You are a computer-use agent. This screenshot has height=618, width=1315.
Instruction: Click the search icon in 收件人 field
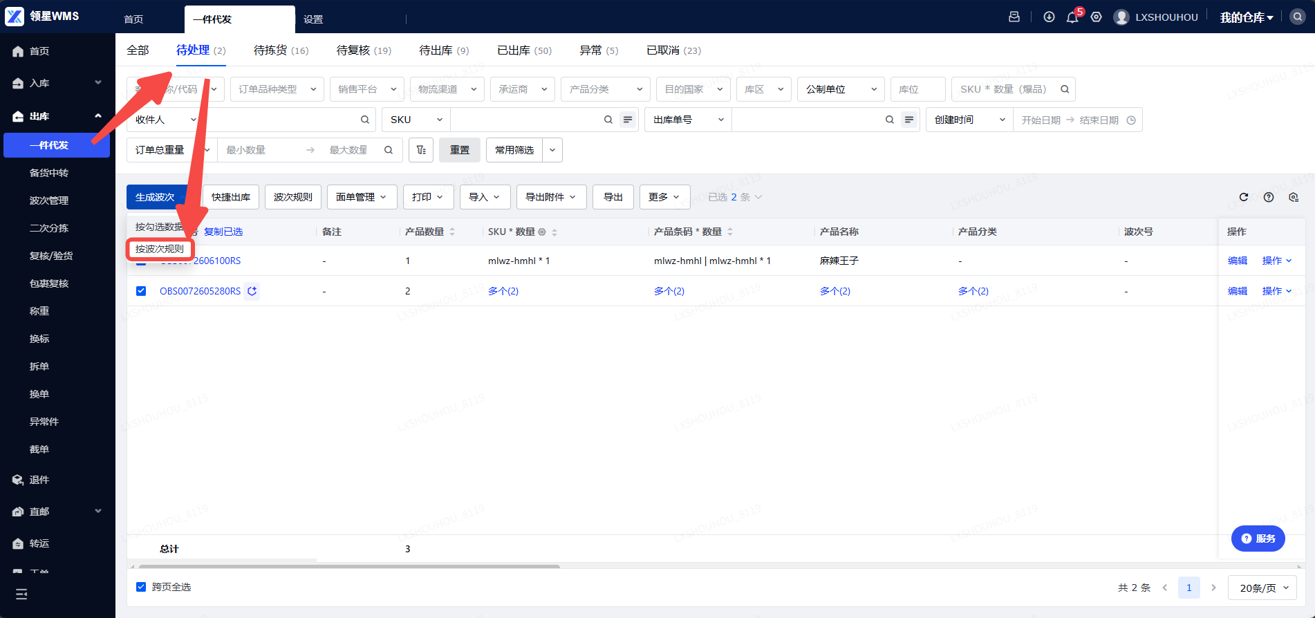tap(365, 120)
